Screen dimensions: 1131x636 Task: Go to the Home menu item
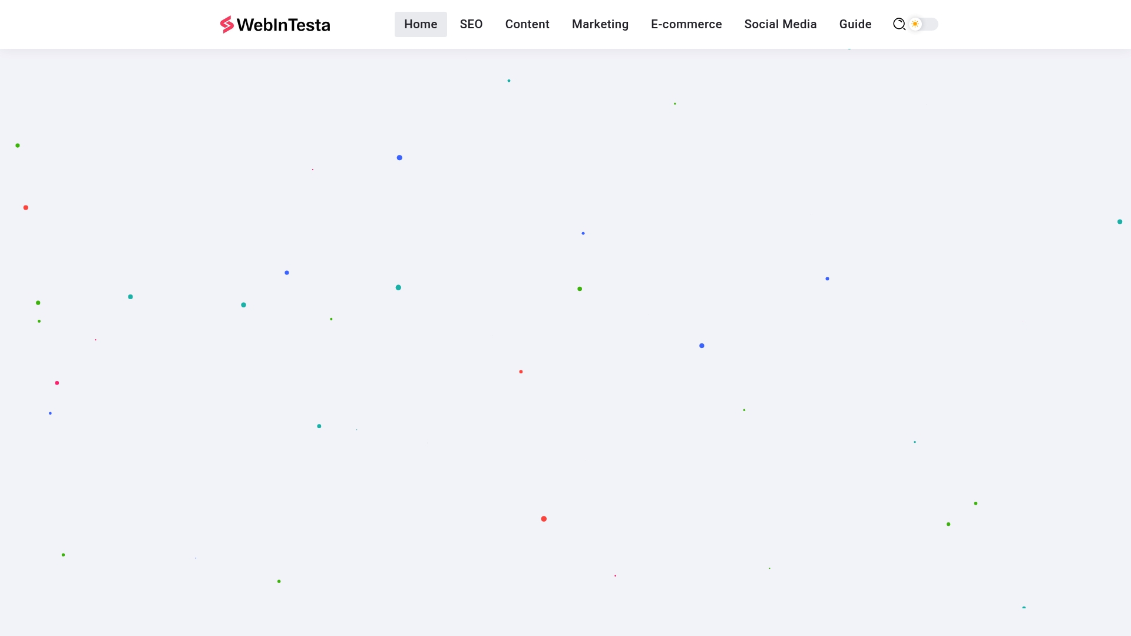[421, 24]
